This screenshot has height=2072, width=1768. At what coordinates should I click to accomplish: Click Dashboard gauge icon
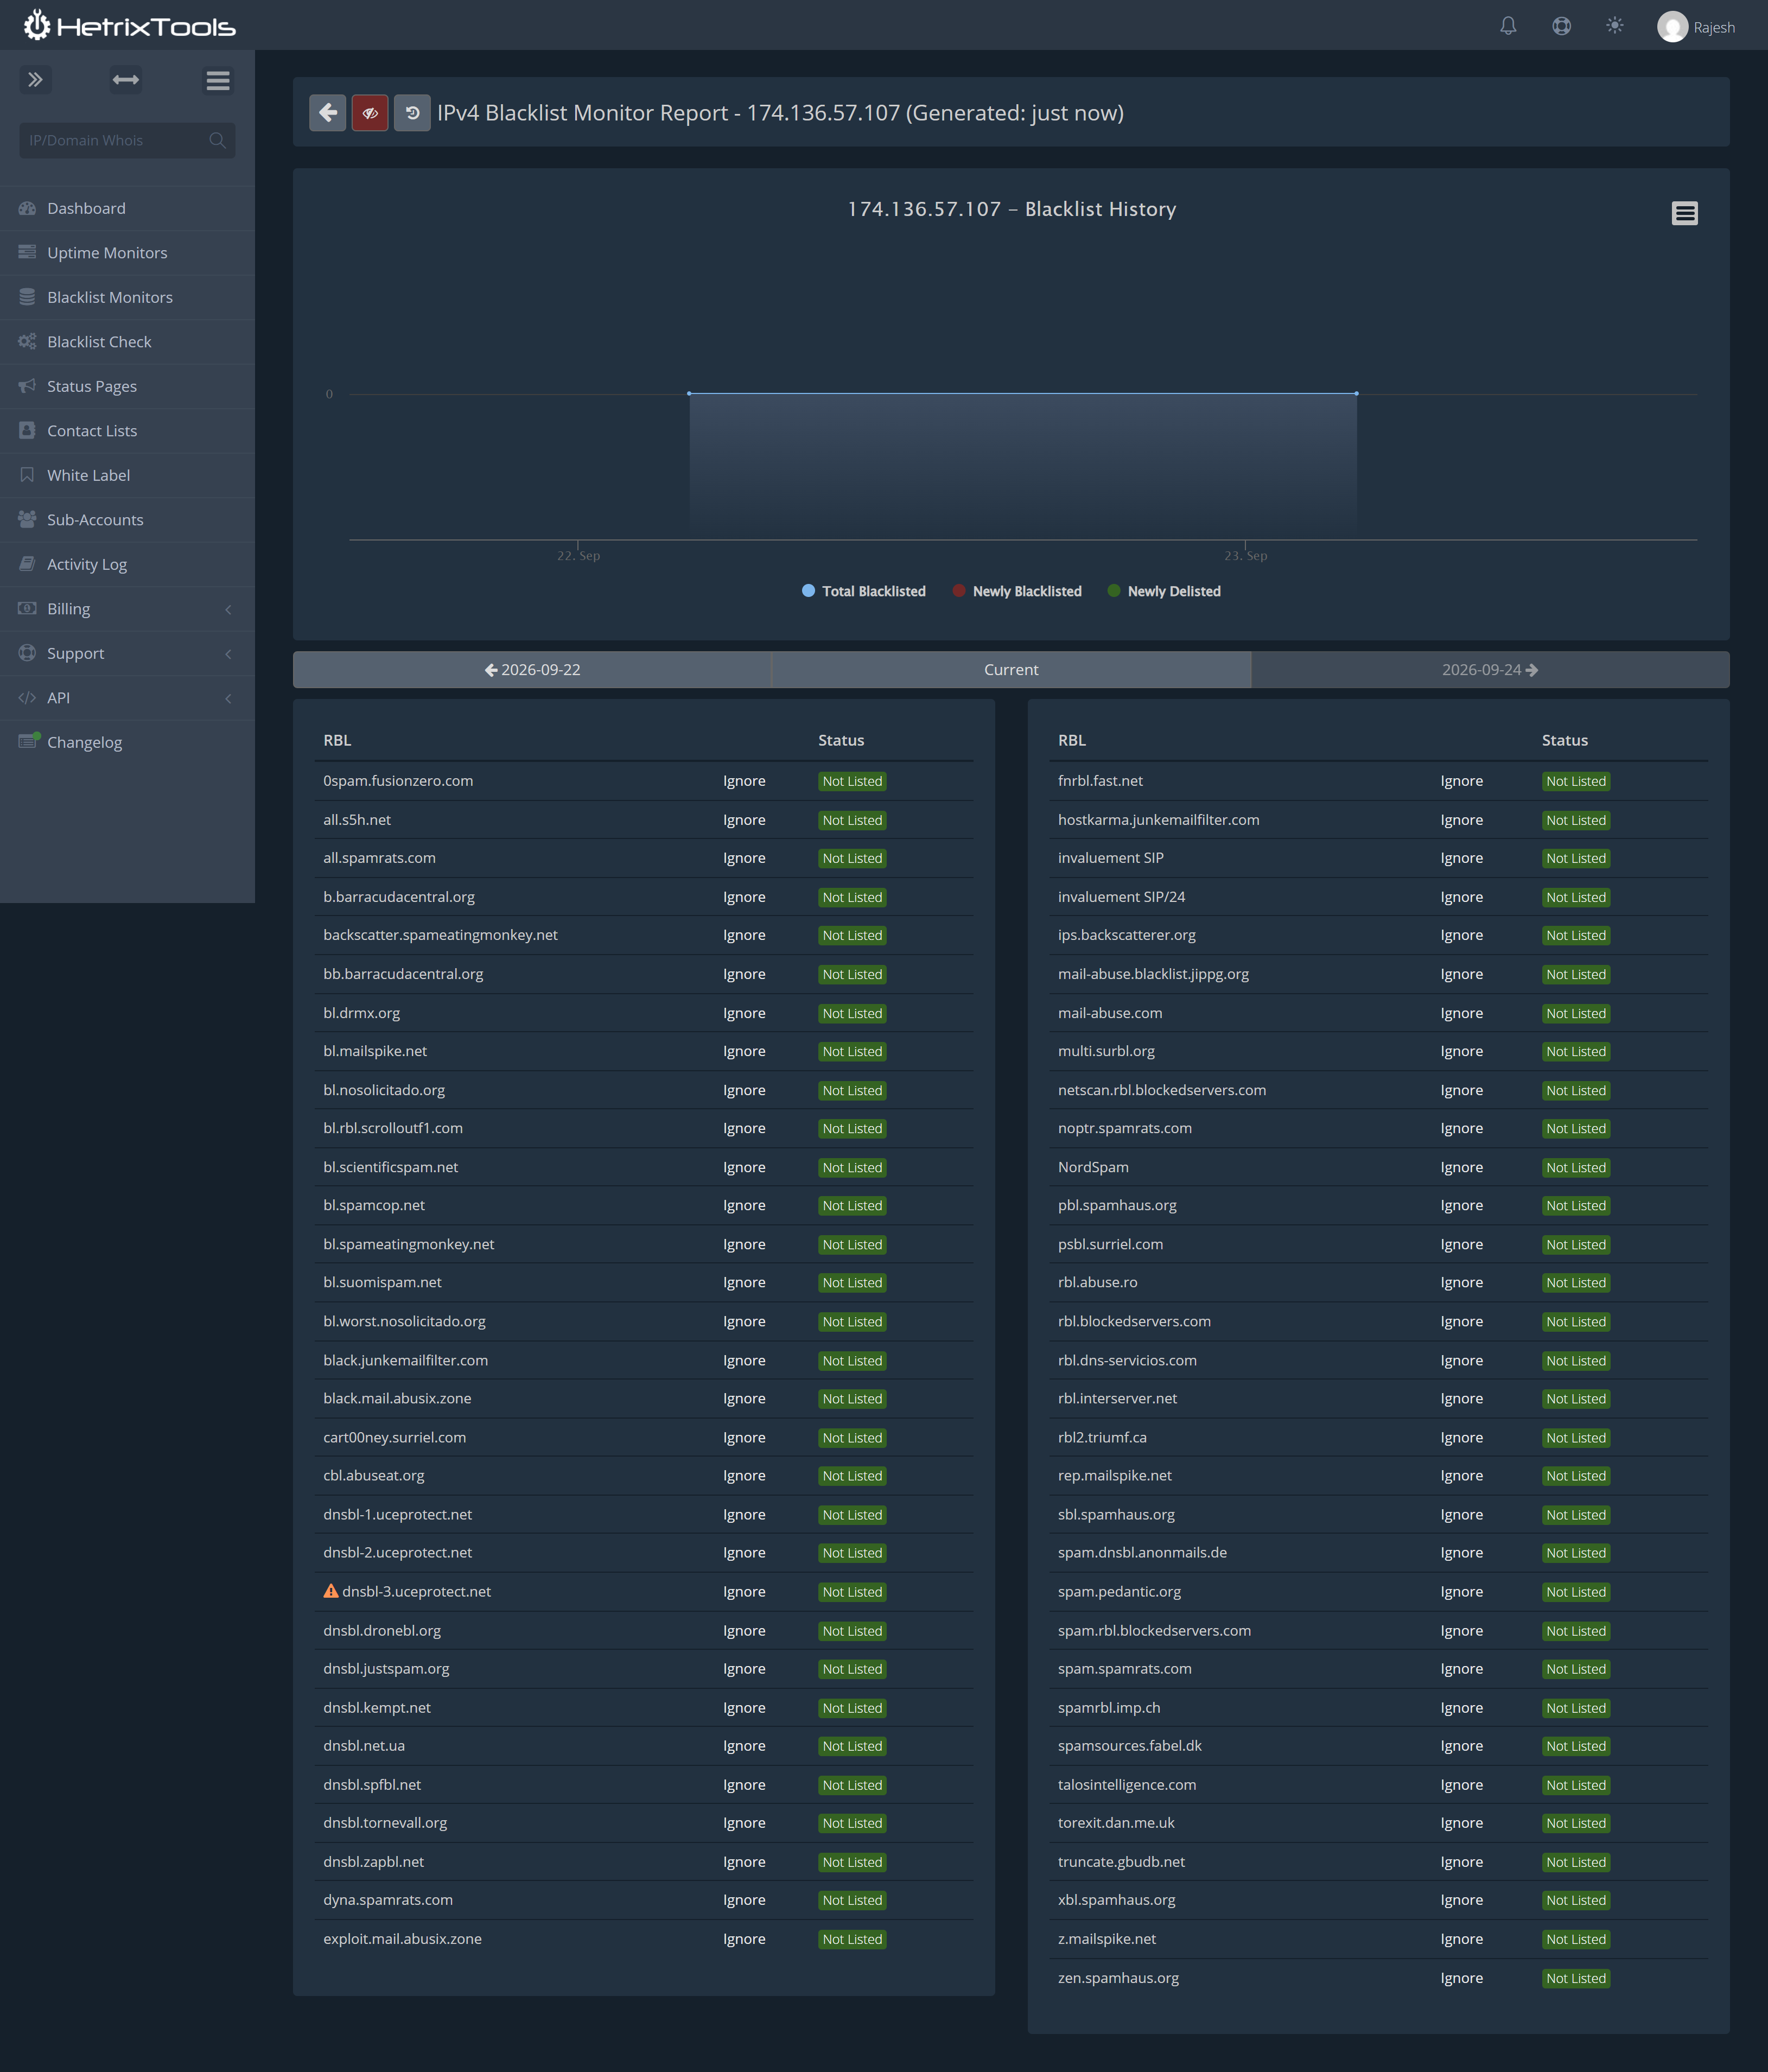27,208
